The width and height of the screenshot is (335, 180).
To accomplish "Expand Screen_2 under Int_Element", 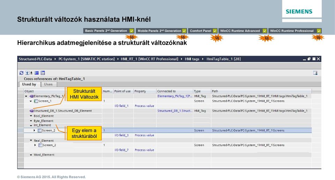I will click(x=35, y=130).
